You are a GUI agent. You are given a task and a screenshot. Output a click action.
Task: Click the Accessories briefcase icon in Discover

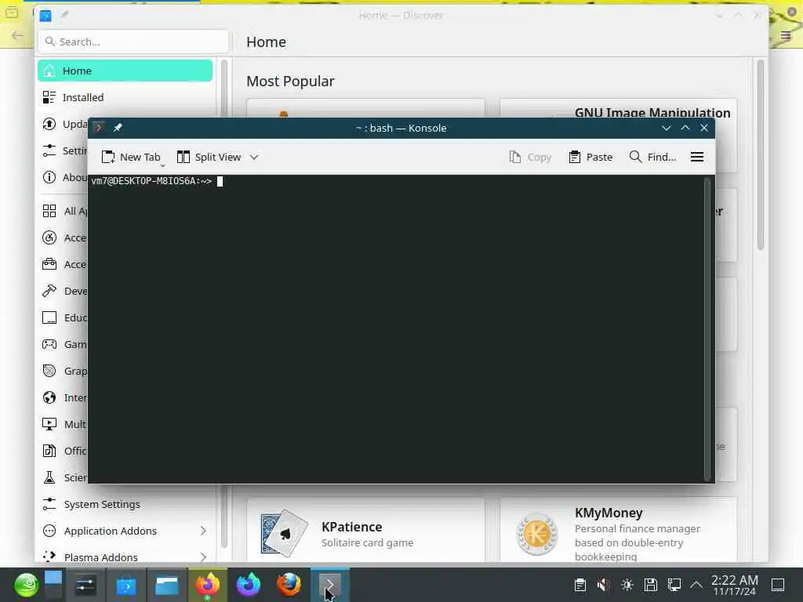(x=49, y=264)
